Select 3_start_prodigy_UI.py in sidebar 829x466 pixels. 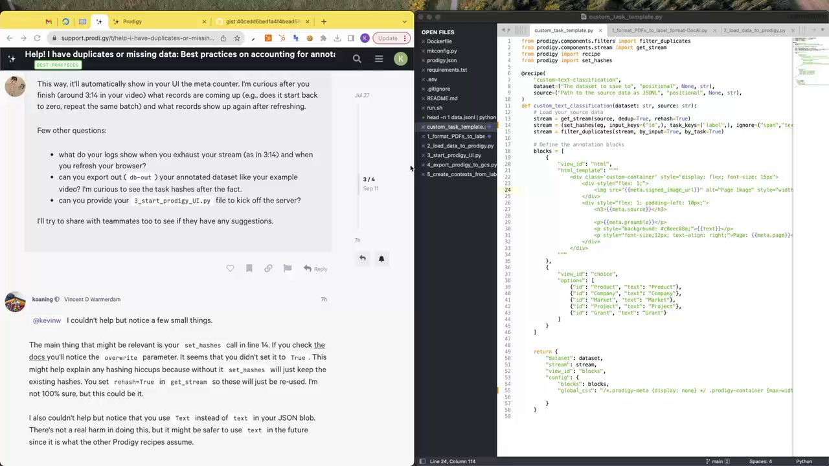454,155
